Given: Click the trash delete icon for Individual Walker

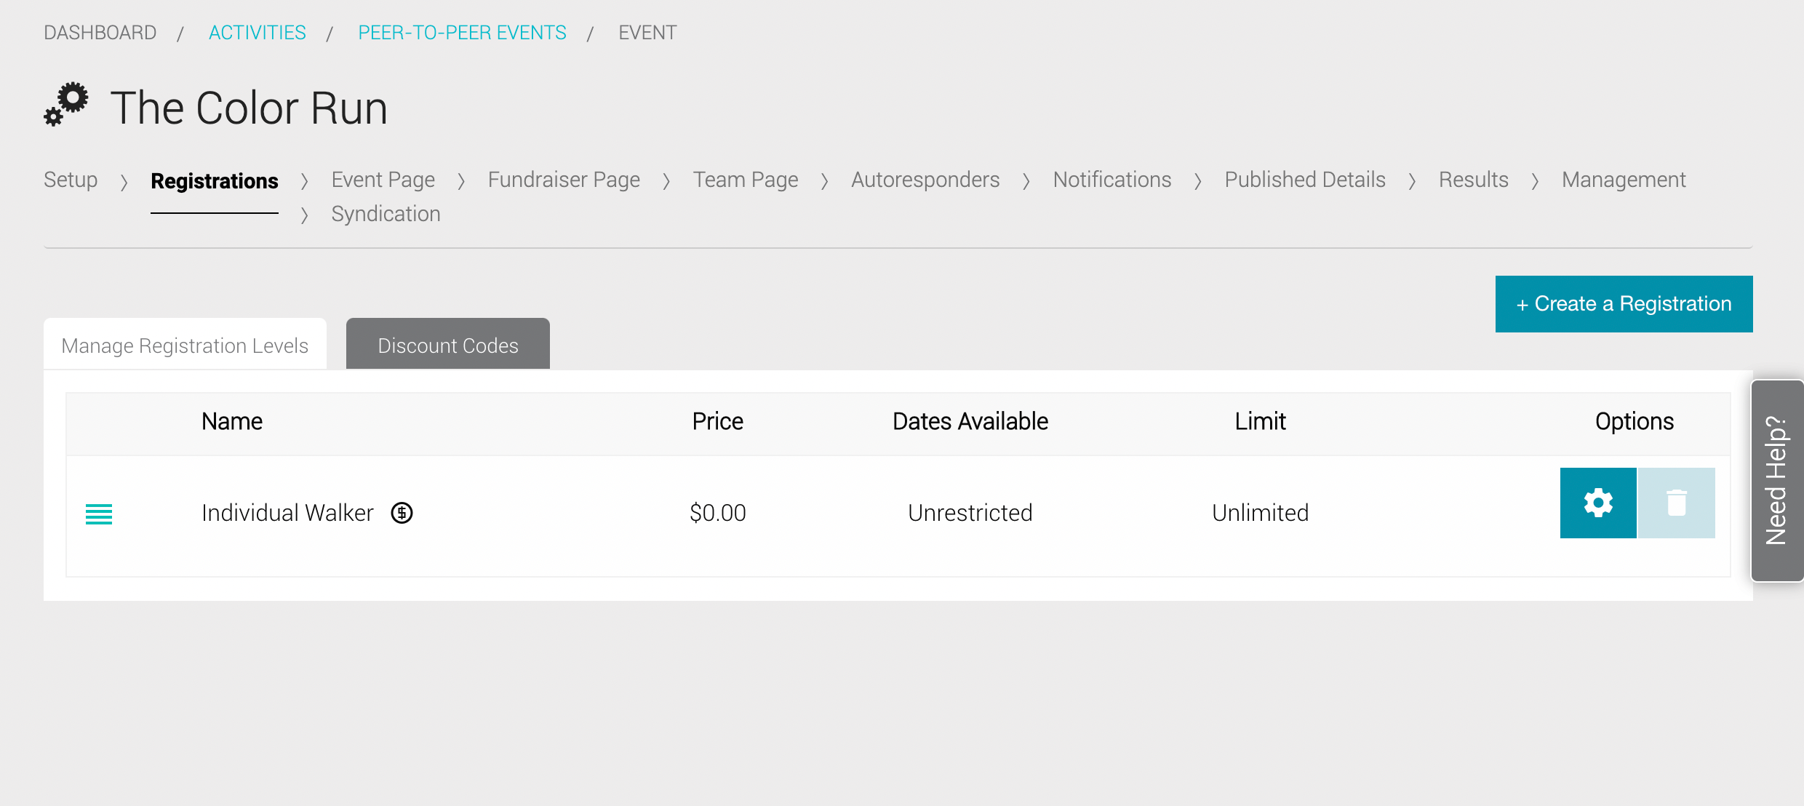Looking at the screenshot, I should pos(1676,503).
